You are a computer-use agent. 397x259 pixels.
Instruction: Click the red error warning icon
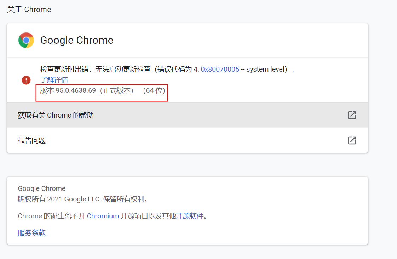tap(26, 80)
